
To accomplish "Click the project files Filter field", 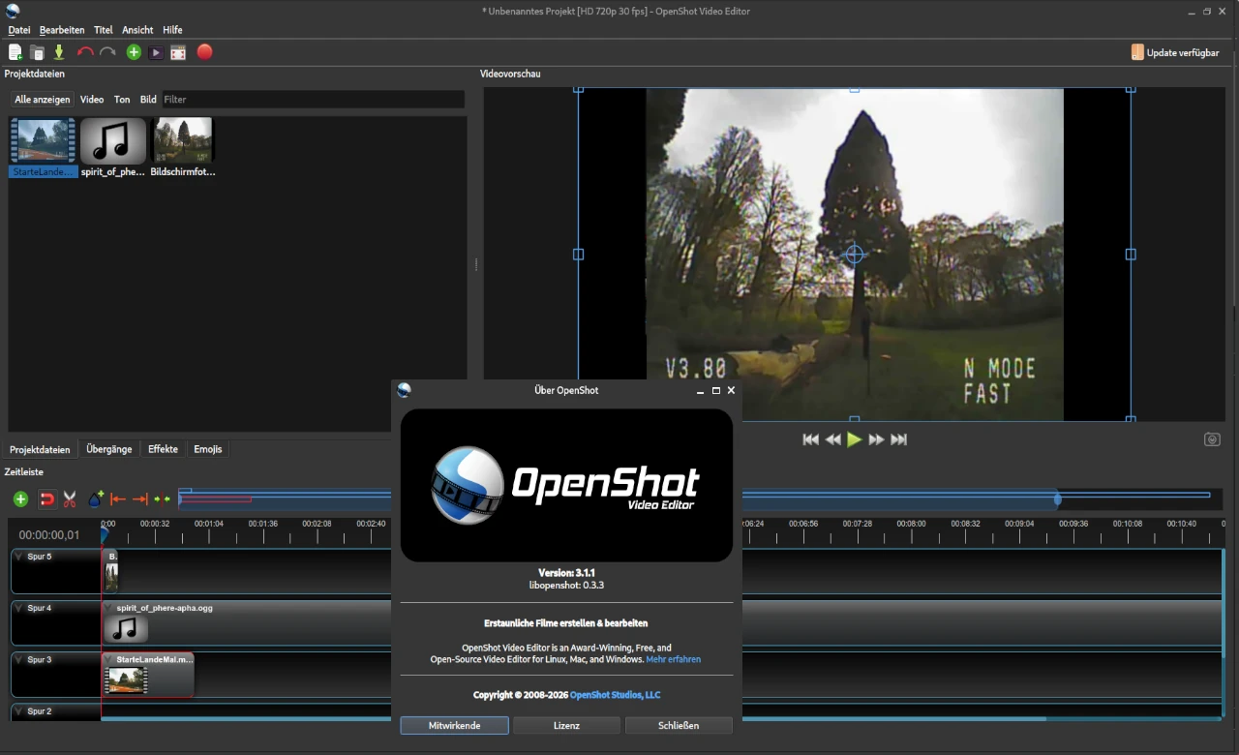I will 313,100.
